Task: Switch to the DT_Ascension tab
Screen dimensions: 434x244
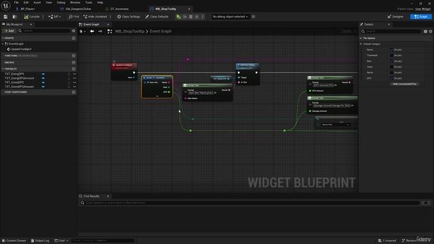Action: coord(119,9)
